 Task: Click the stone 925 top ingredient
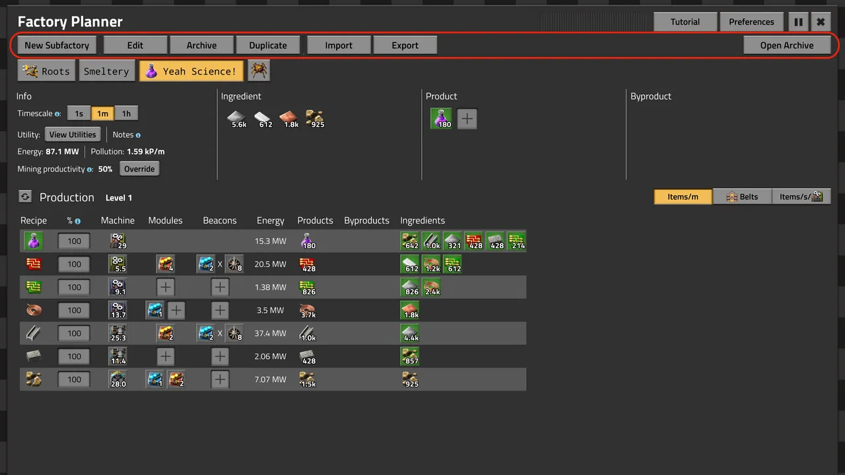click(315, 119)
